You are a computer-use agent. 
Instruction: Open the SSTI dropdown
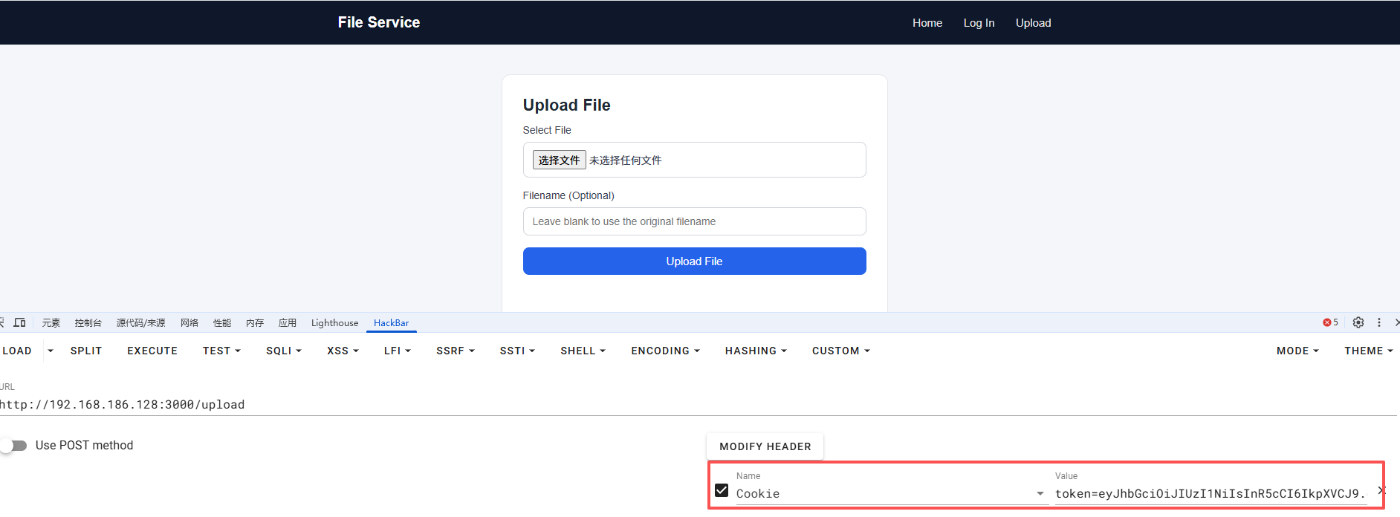tap(517, 351)
